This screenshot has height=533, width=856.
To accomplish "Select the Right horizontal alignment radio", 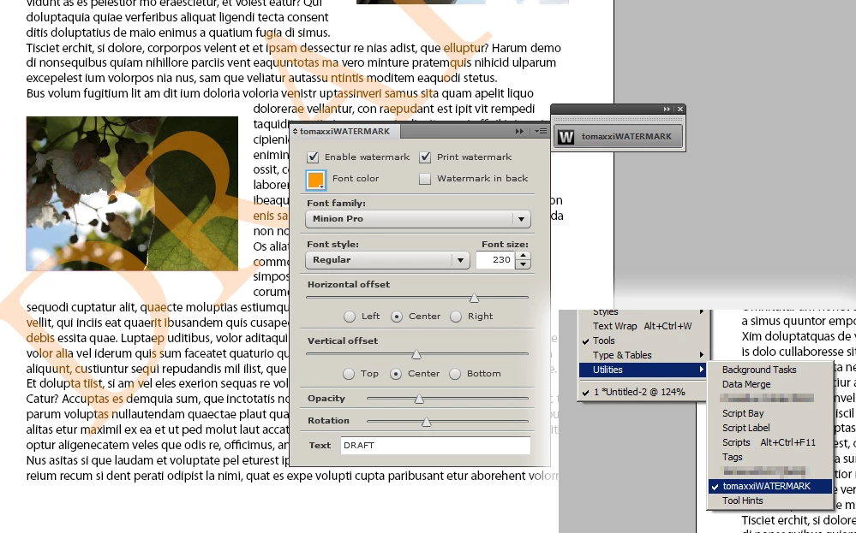I will [456, 316].
